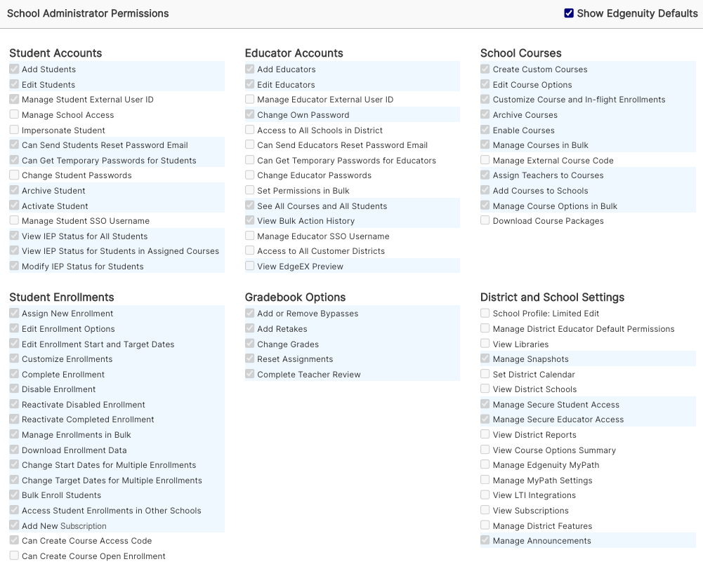
Task: Enable View EdgeEX Preview
Action: coord(249,265)
